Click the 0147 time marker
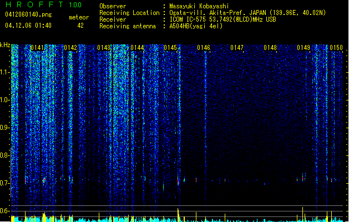This screenshot has width=349, height=222. tap(237, 48)
